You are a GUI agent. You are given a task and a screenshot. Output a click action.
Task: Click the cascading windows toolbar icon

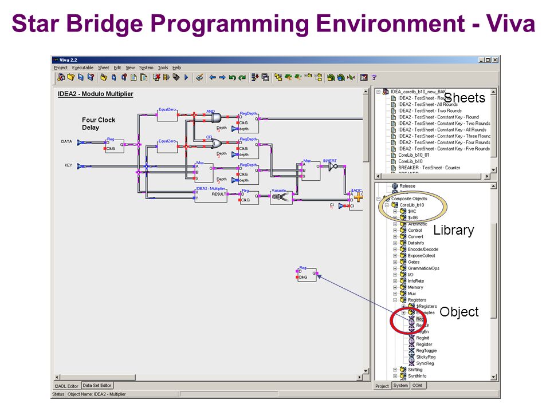pos(265,77)
